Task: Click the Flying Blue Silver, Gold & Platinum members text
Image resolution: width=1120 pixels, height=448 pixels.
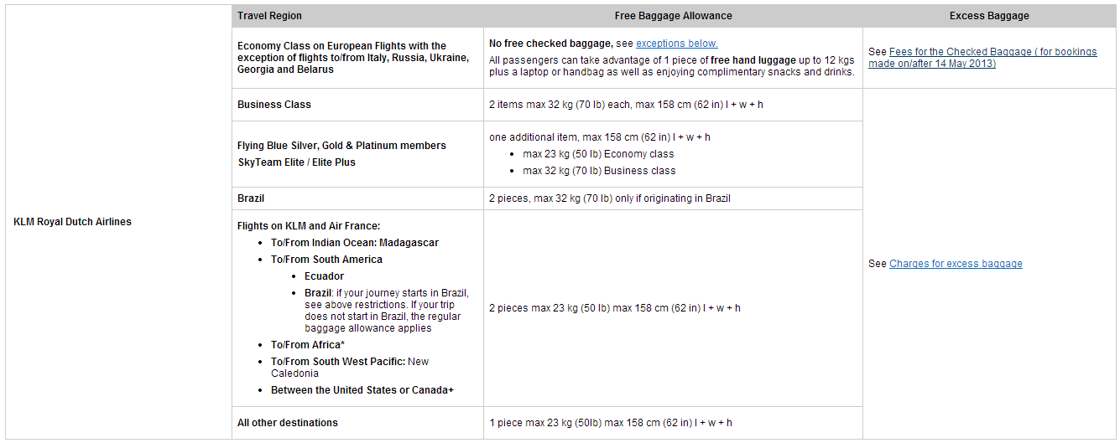Action: click(341, 146)
